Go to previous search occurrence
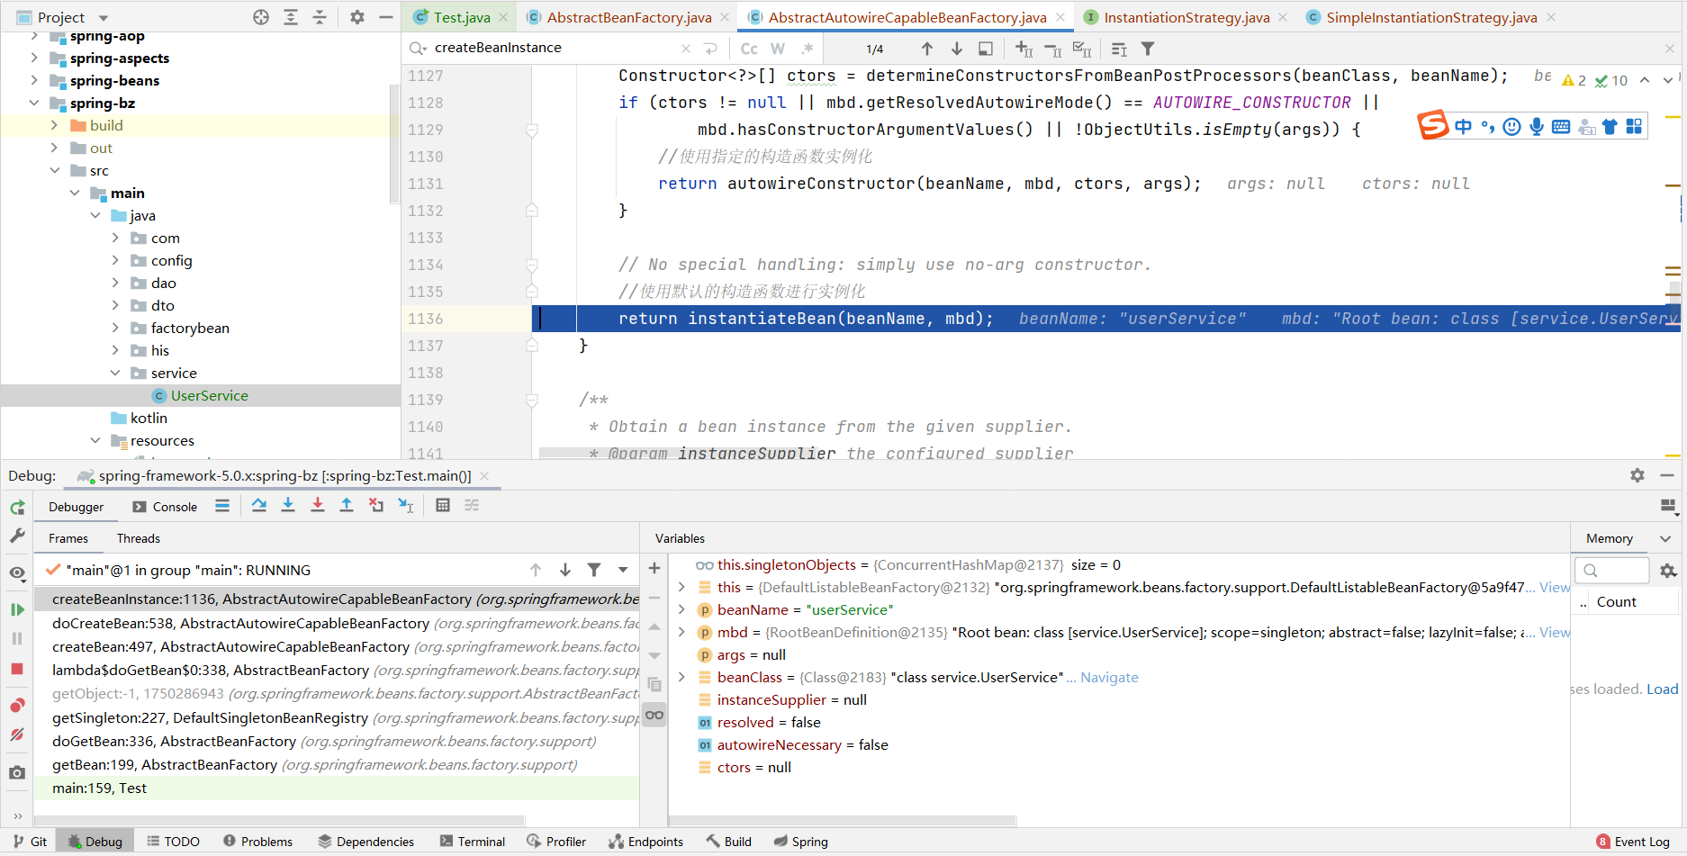 point(927,49)
